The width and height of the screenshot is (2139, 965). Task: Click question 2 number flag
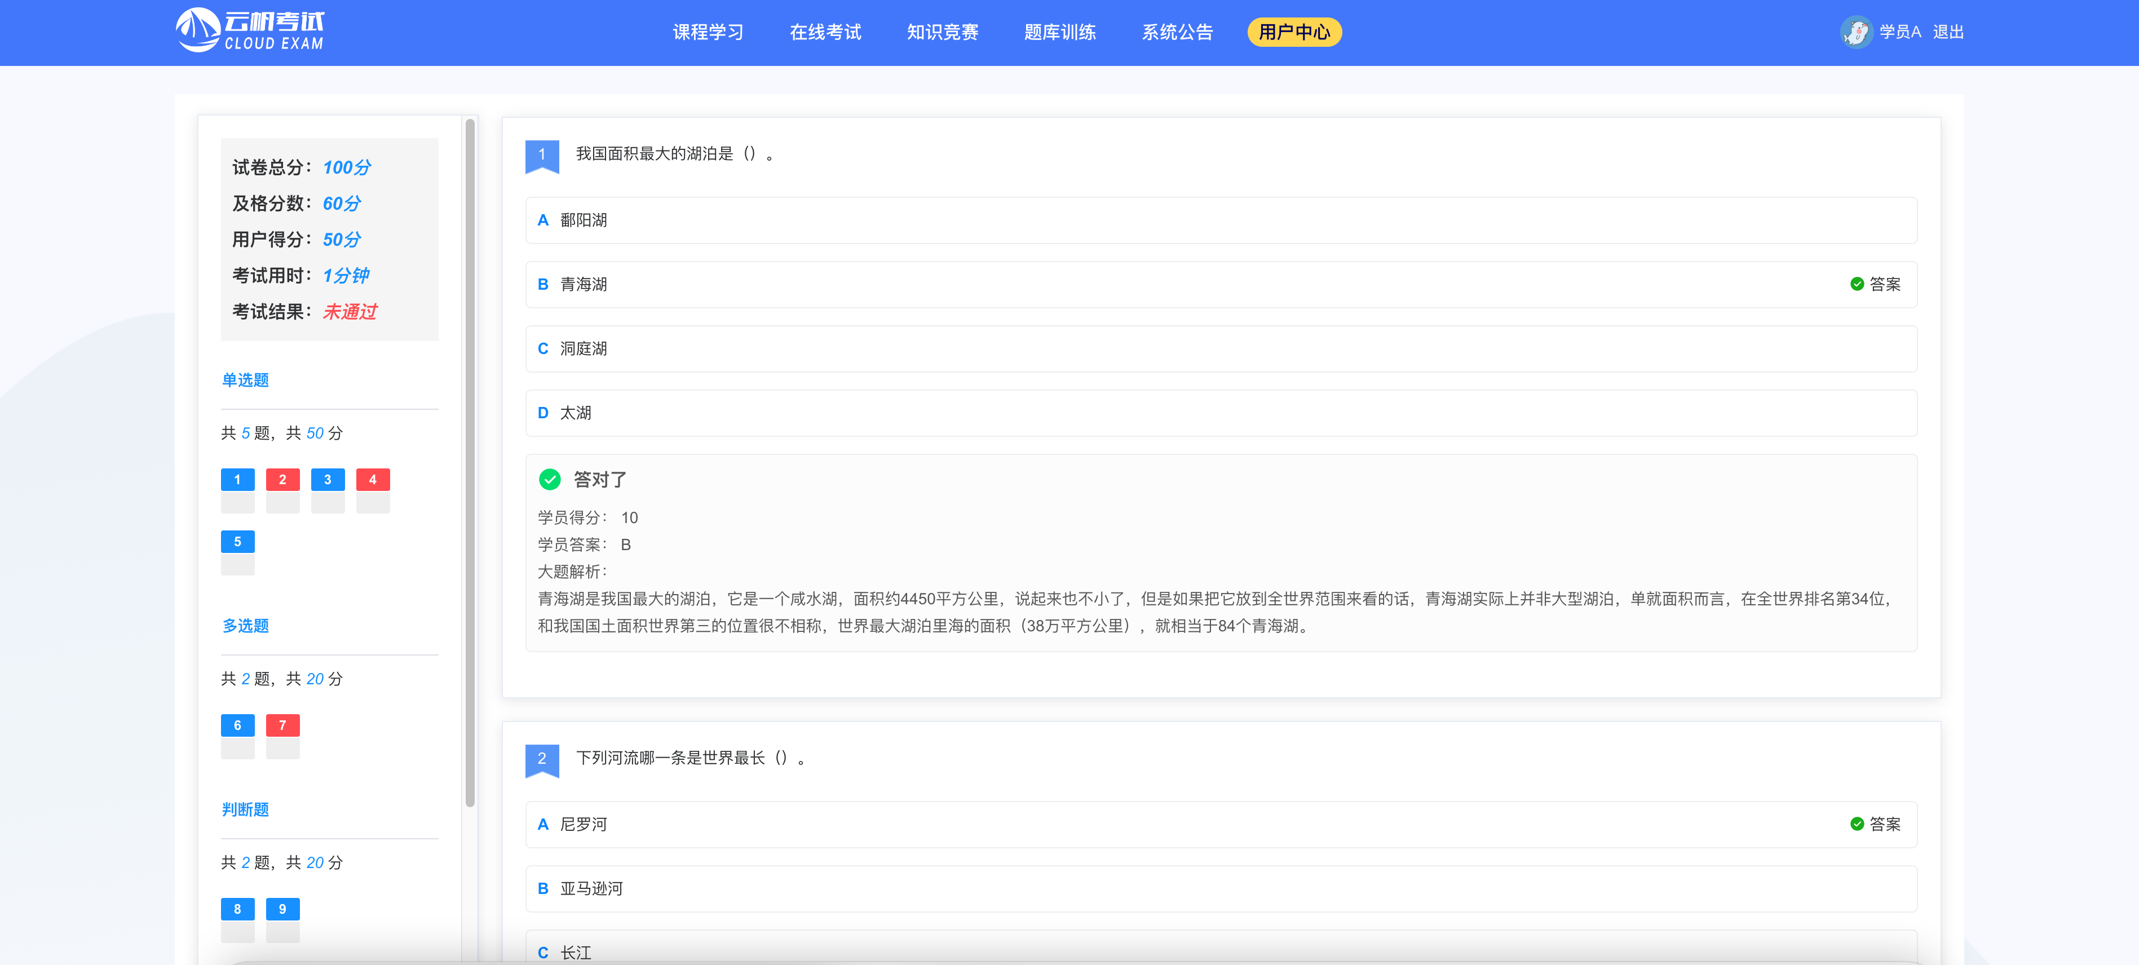542,761
